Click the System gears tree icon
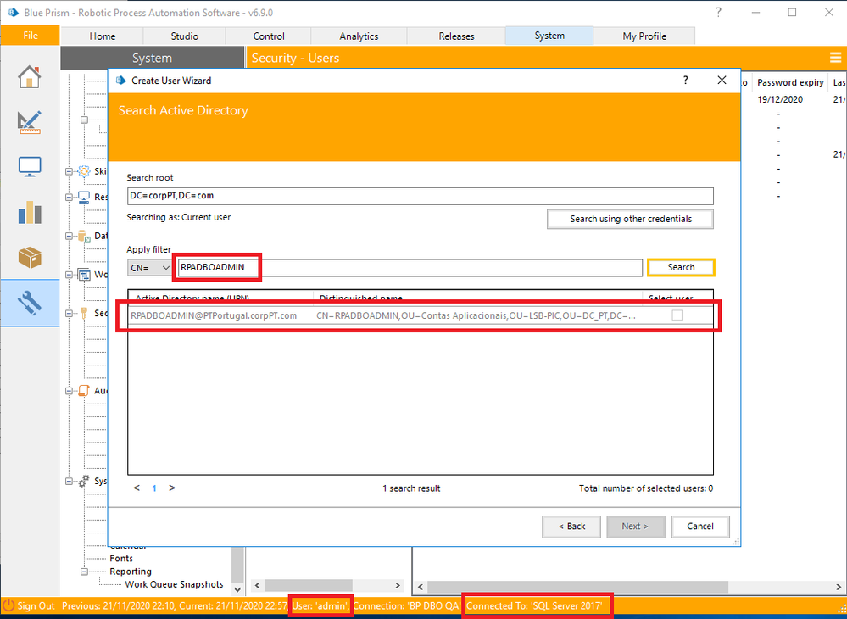847x619 pixels. click(x=83, y=481)
